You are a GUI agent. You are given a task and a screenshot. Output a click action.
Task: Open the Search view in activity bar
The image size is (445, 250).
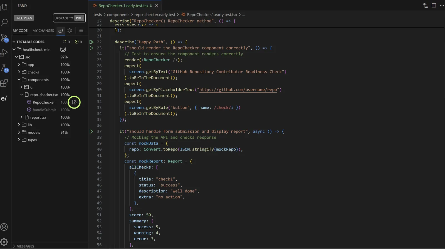(x=4, y=22)
